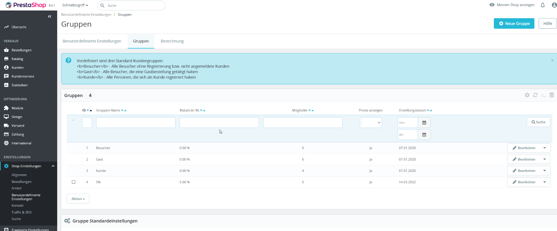
Task: Click the Statistiken chart icon
Action: pos(6,85)
